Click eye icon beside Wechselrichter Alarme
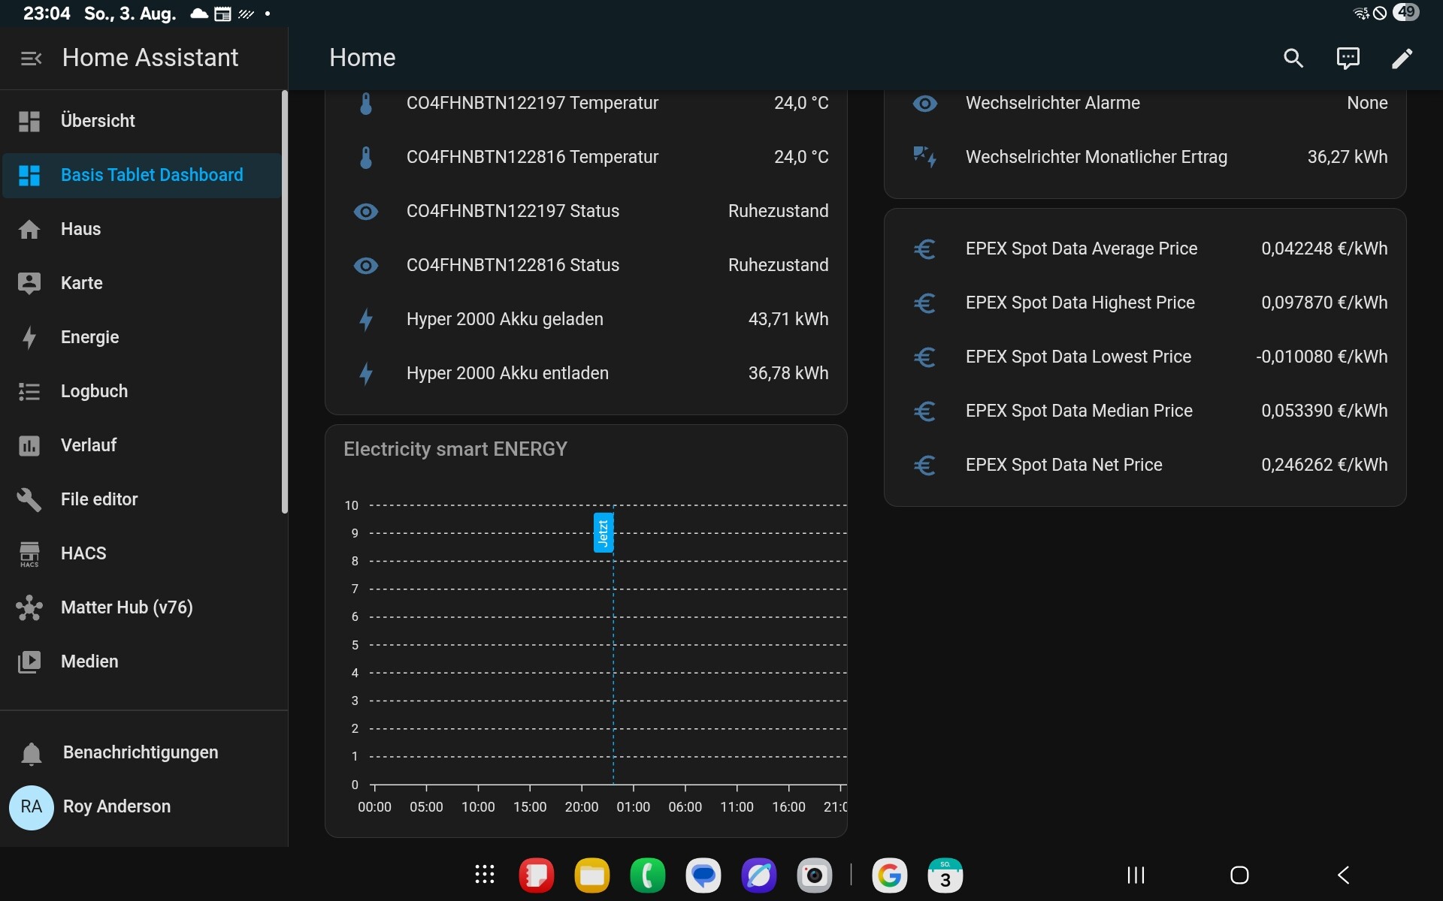The height and width of the screenshot is (901, 1443). (x=924, y=104)
